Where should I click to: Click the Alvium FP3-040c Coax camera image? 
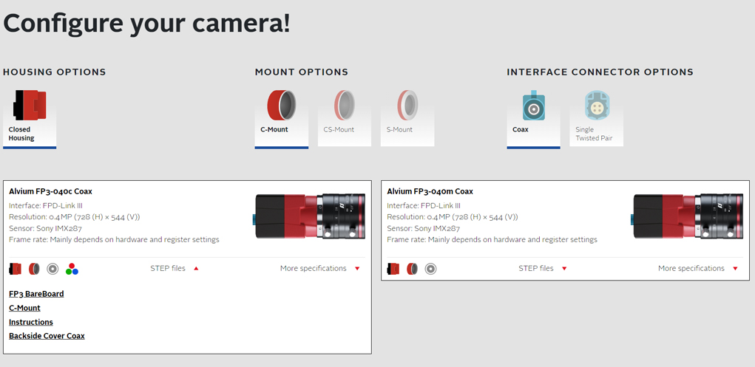click(x=309, y=216)
